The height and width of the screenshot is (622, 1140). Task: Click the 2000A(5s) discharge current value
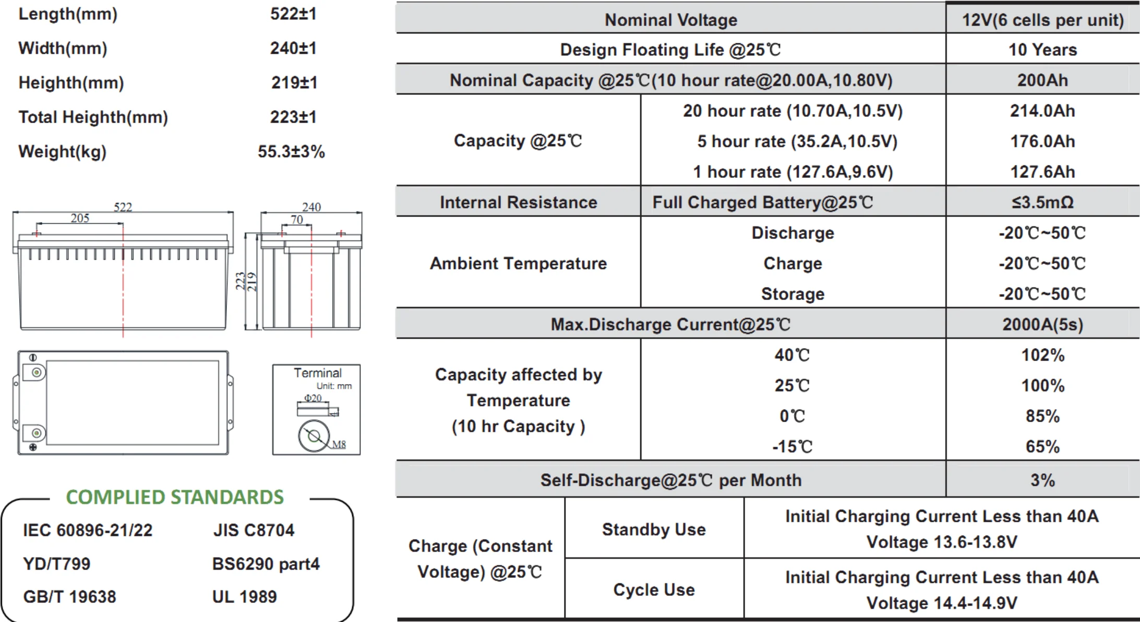click(x=1042, y=325)
